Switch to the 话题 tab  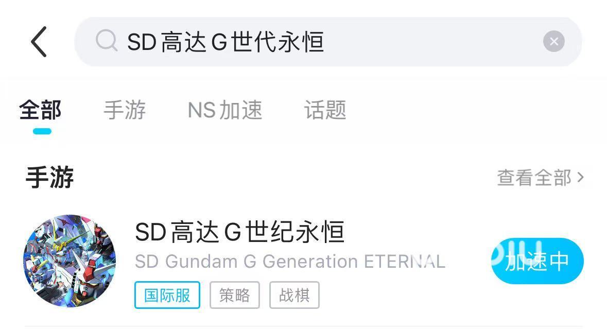pyautogui.click(x=325, y=110)
